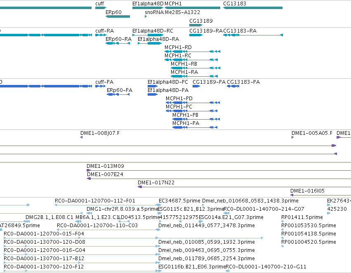The image size is (351, 273).
Task: Select the Ef1alpha48D-PA protein label
Action: (x=168, y=90)
